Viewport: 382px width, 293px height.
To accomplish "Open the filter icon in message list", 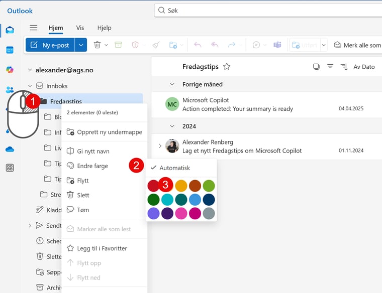I will point(330,66).
